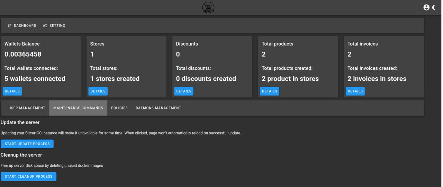Open the Daemons Management tab
Image resolution: width=443 pixels, height=187 pixels.
[x=159, y=108]
